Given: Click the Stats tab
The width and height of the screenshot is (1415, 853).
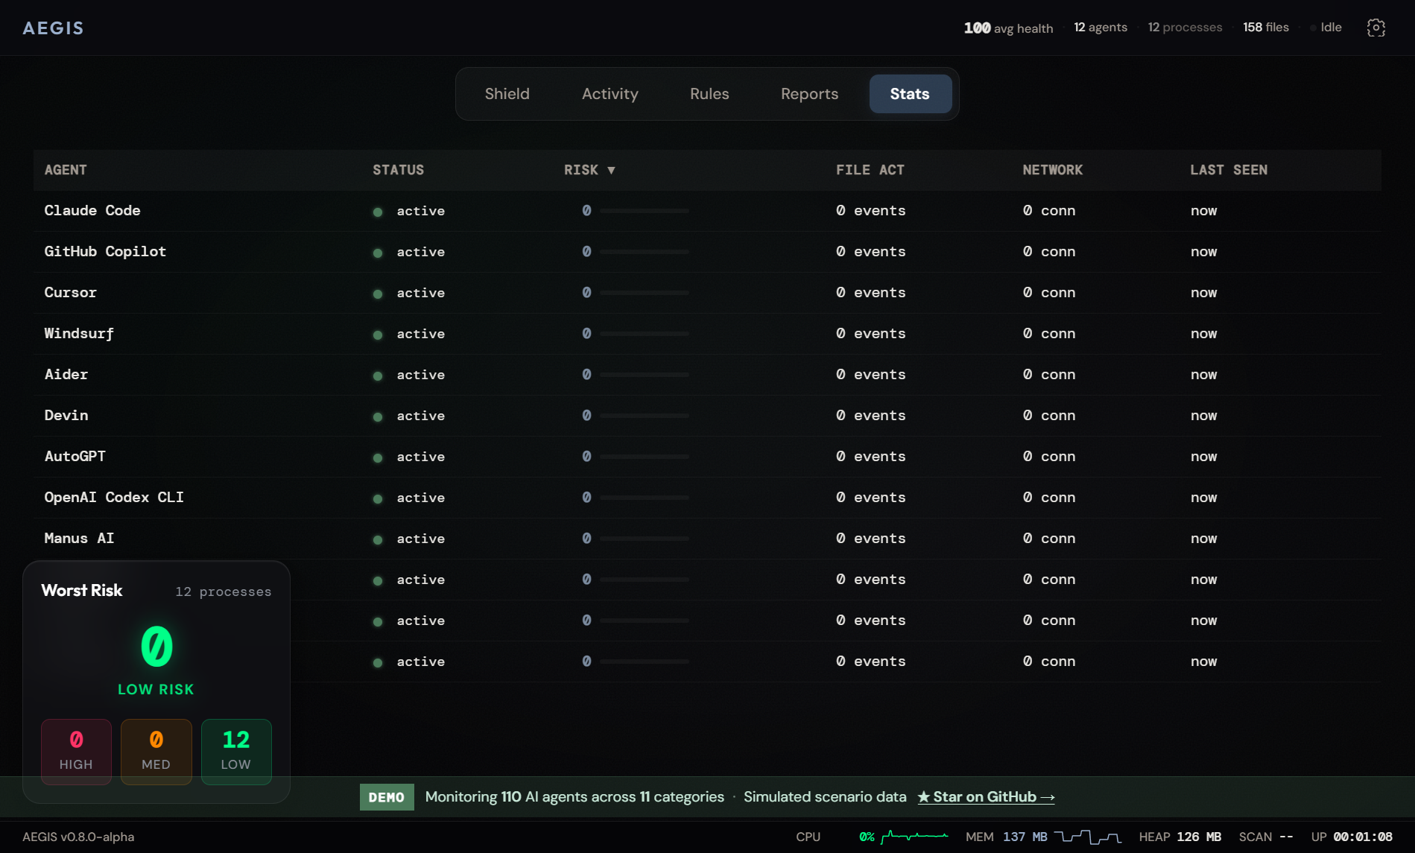Looking at the screenshot, I should (x=910, y=94).
